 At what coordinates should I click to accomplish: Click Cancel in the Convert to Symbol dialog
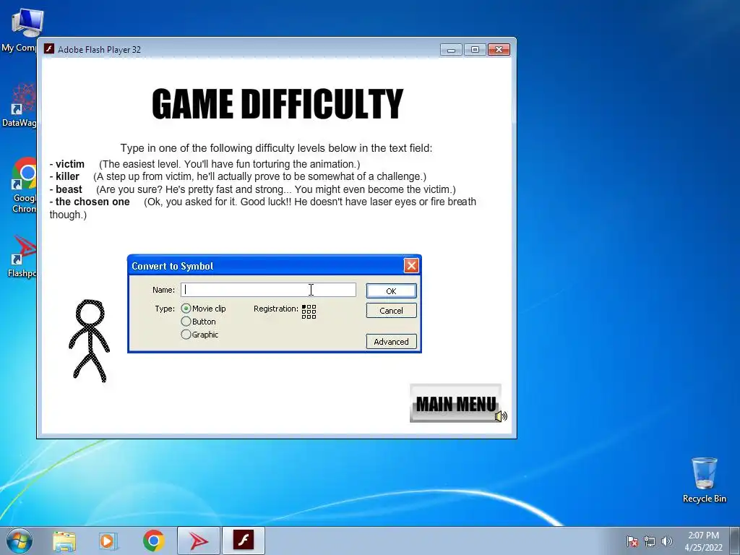[x=391, y=311]
